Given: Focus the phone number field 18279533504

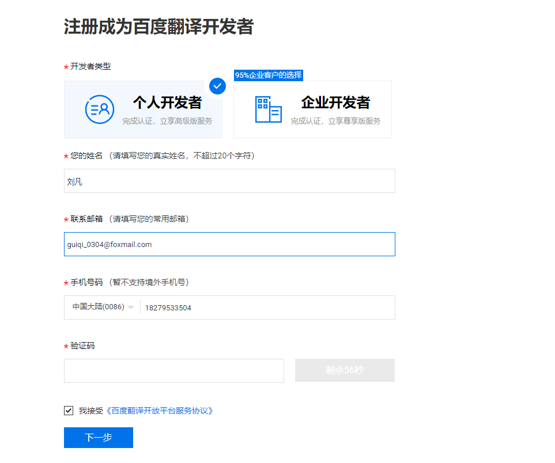Looking at the screenshot, I should click(x=267, y=308).
